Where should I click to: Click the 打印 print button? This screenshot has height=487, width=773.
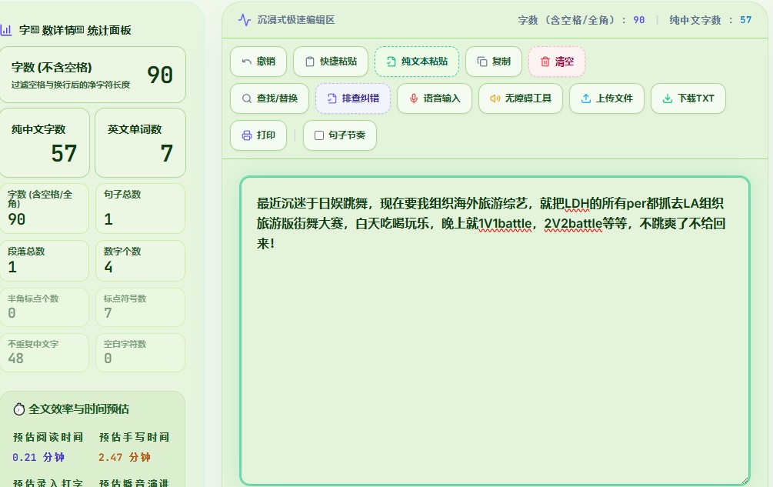[258, 135]
